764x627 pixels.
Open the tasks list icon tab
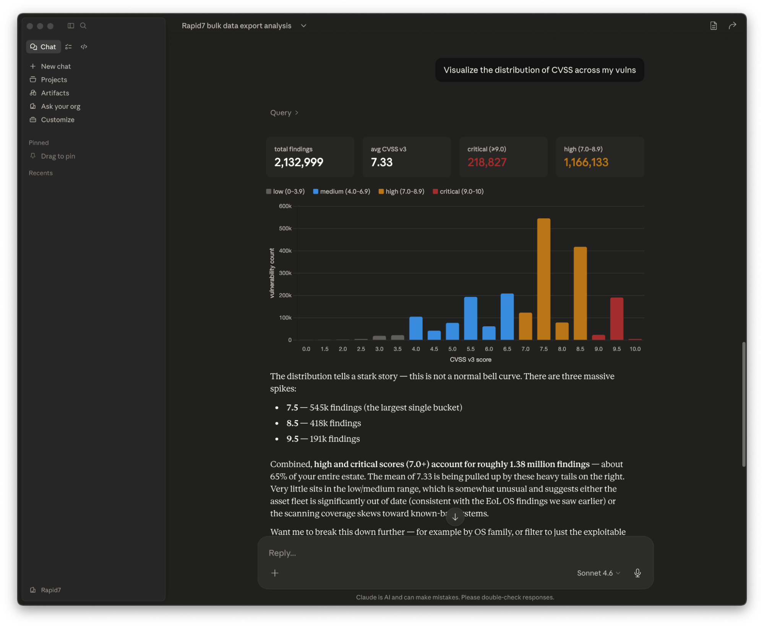click(x=68, y=47)
